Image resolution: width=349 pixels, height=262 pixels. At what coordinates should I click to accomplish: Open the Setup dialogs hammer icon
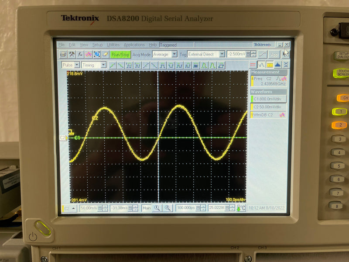(x=72, y=54)
